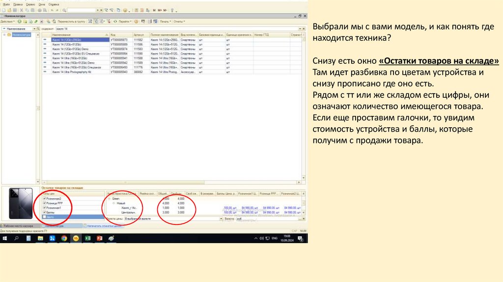503x282 pixels.
Task: Switch to Напечатать этикетки ценников tab
Action: 103,226
